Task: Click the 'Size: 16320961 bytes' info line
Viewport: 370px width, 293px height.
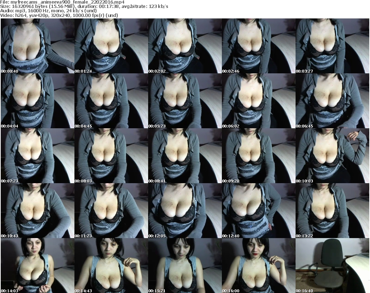Action: pos(84,7)
